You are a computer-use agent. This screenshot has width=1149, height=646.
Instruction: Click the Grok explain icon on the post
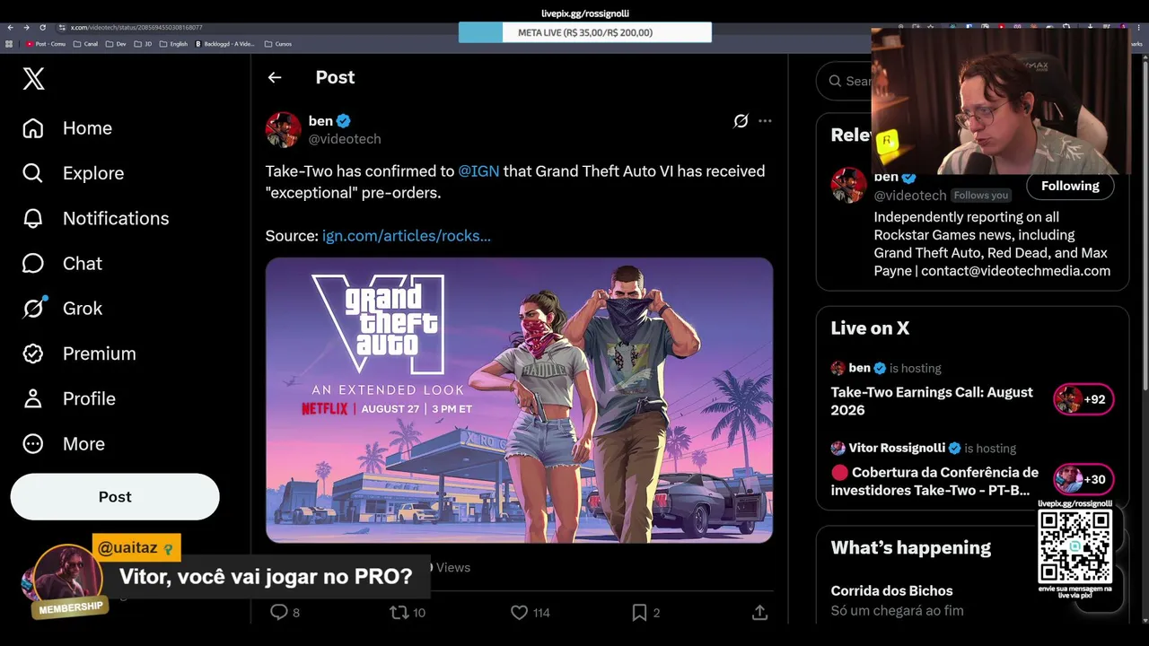(741, 121)
